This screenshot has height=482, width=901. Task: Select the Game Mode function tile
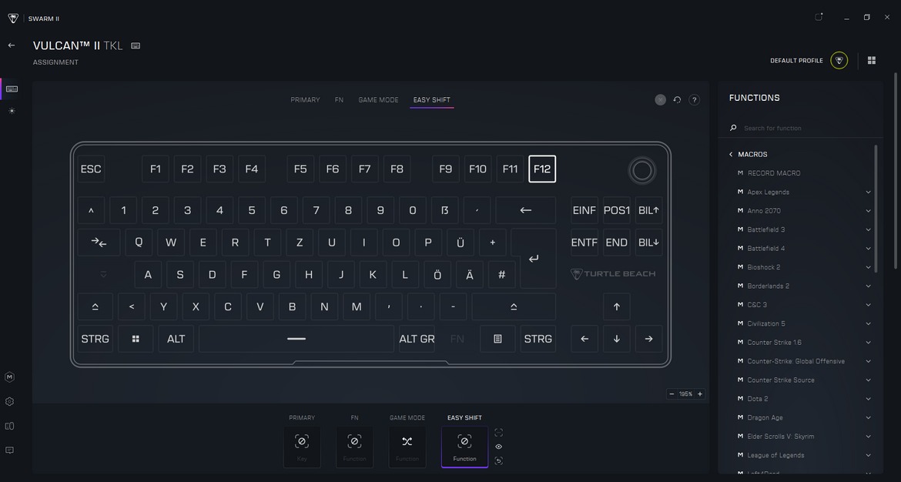[x=407, y=447]
